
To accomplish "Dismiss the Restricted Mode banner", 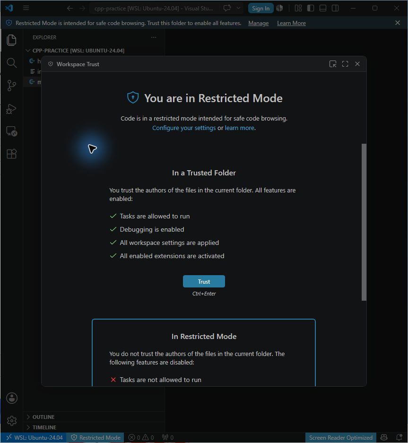I will 398,23.
